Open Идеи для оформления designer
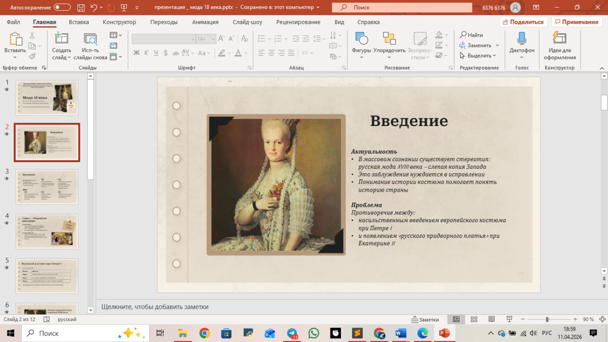Image resolution: width=608 pixels, height=342 pixels. point(560,46)
